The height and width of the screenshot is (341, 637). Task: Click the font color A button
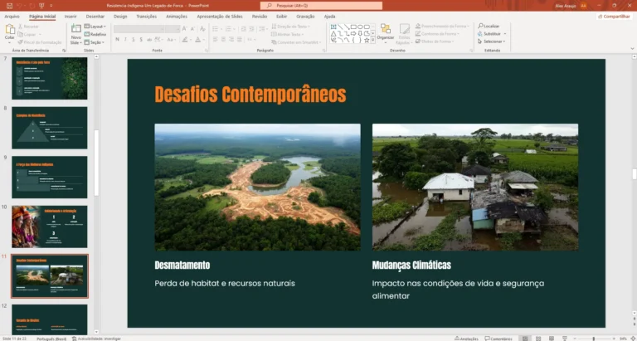pos(197,40)
